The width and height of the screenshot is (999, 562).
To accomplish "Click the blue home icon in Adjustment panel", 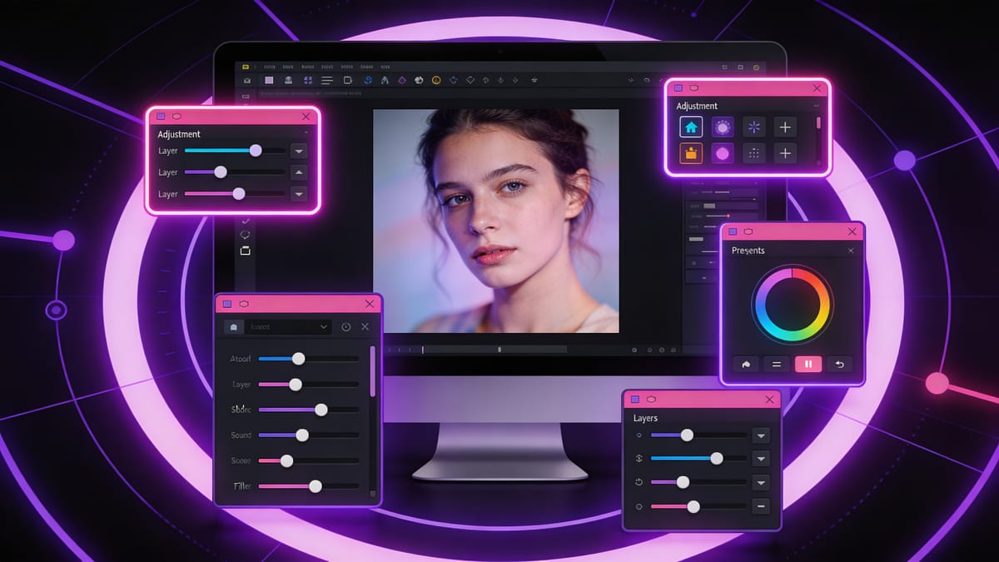I will (x=691, y=127).
